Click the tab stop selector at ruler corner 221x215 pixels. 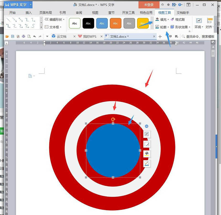[6, 43]
